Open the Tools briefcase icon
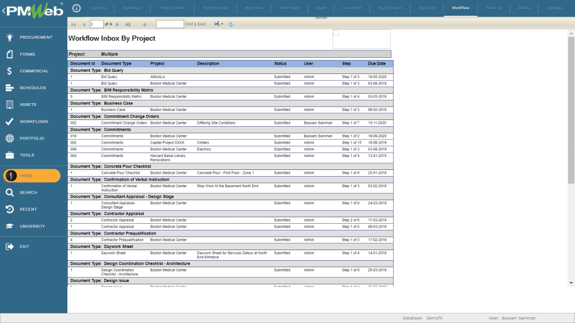Image resolution: width=575 pixels, height=323 pixels. click(x=10, y=155)
